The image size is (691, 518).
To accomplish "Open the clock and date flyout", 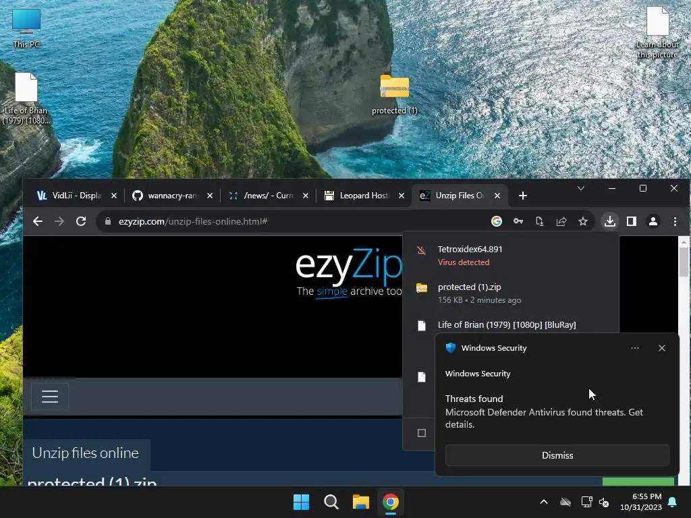I will 641,502.
